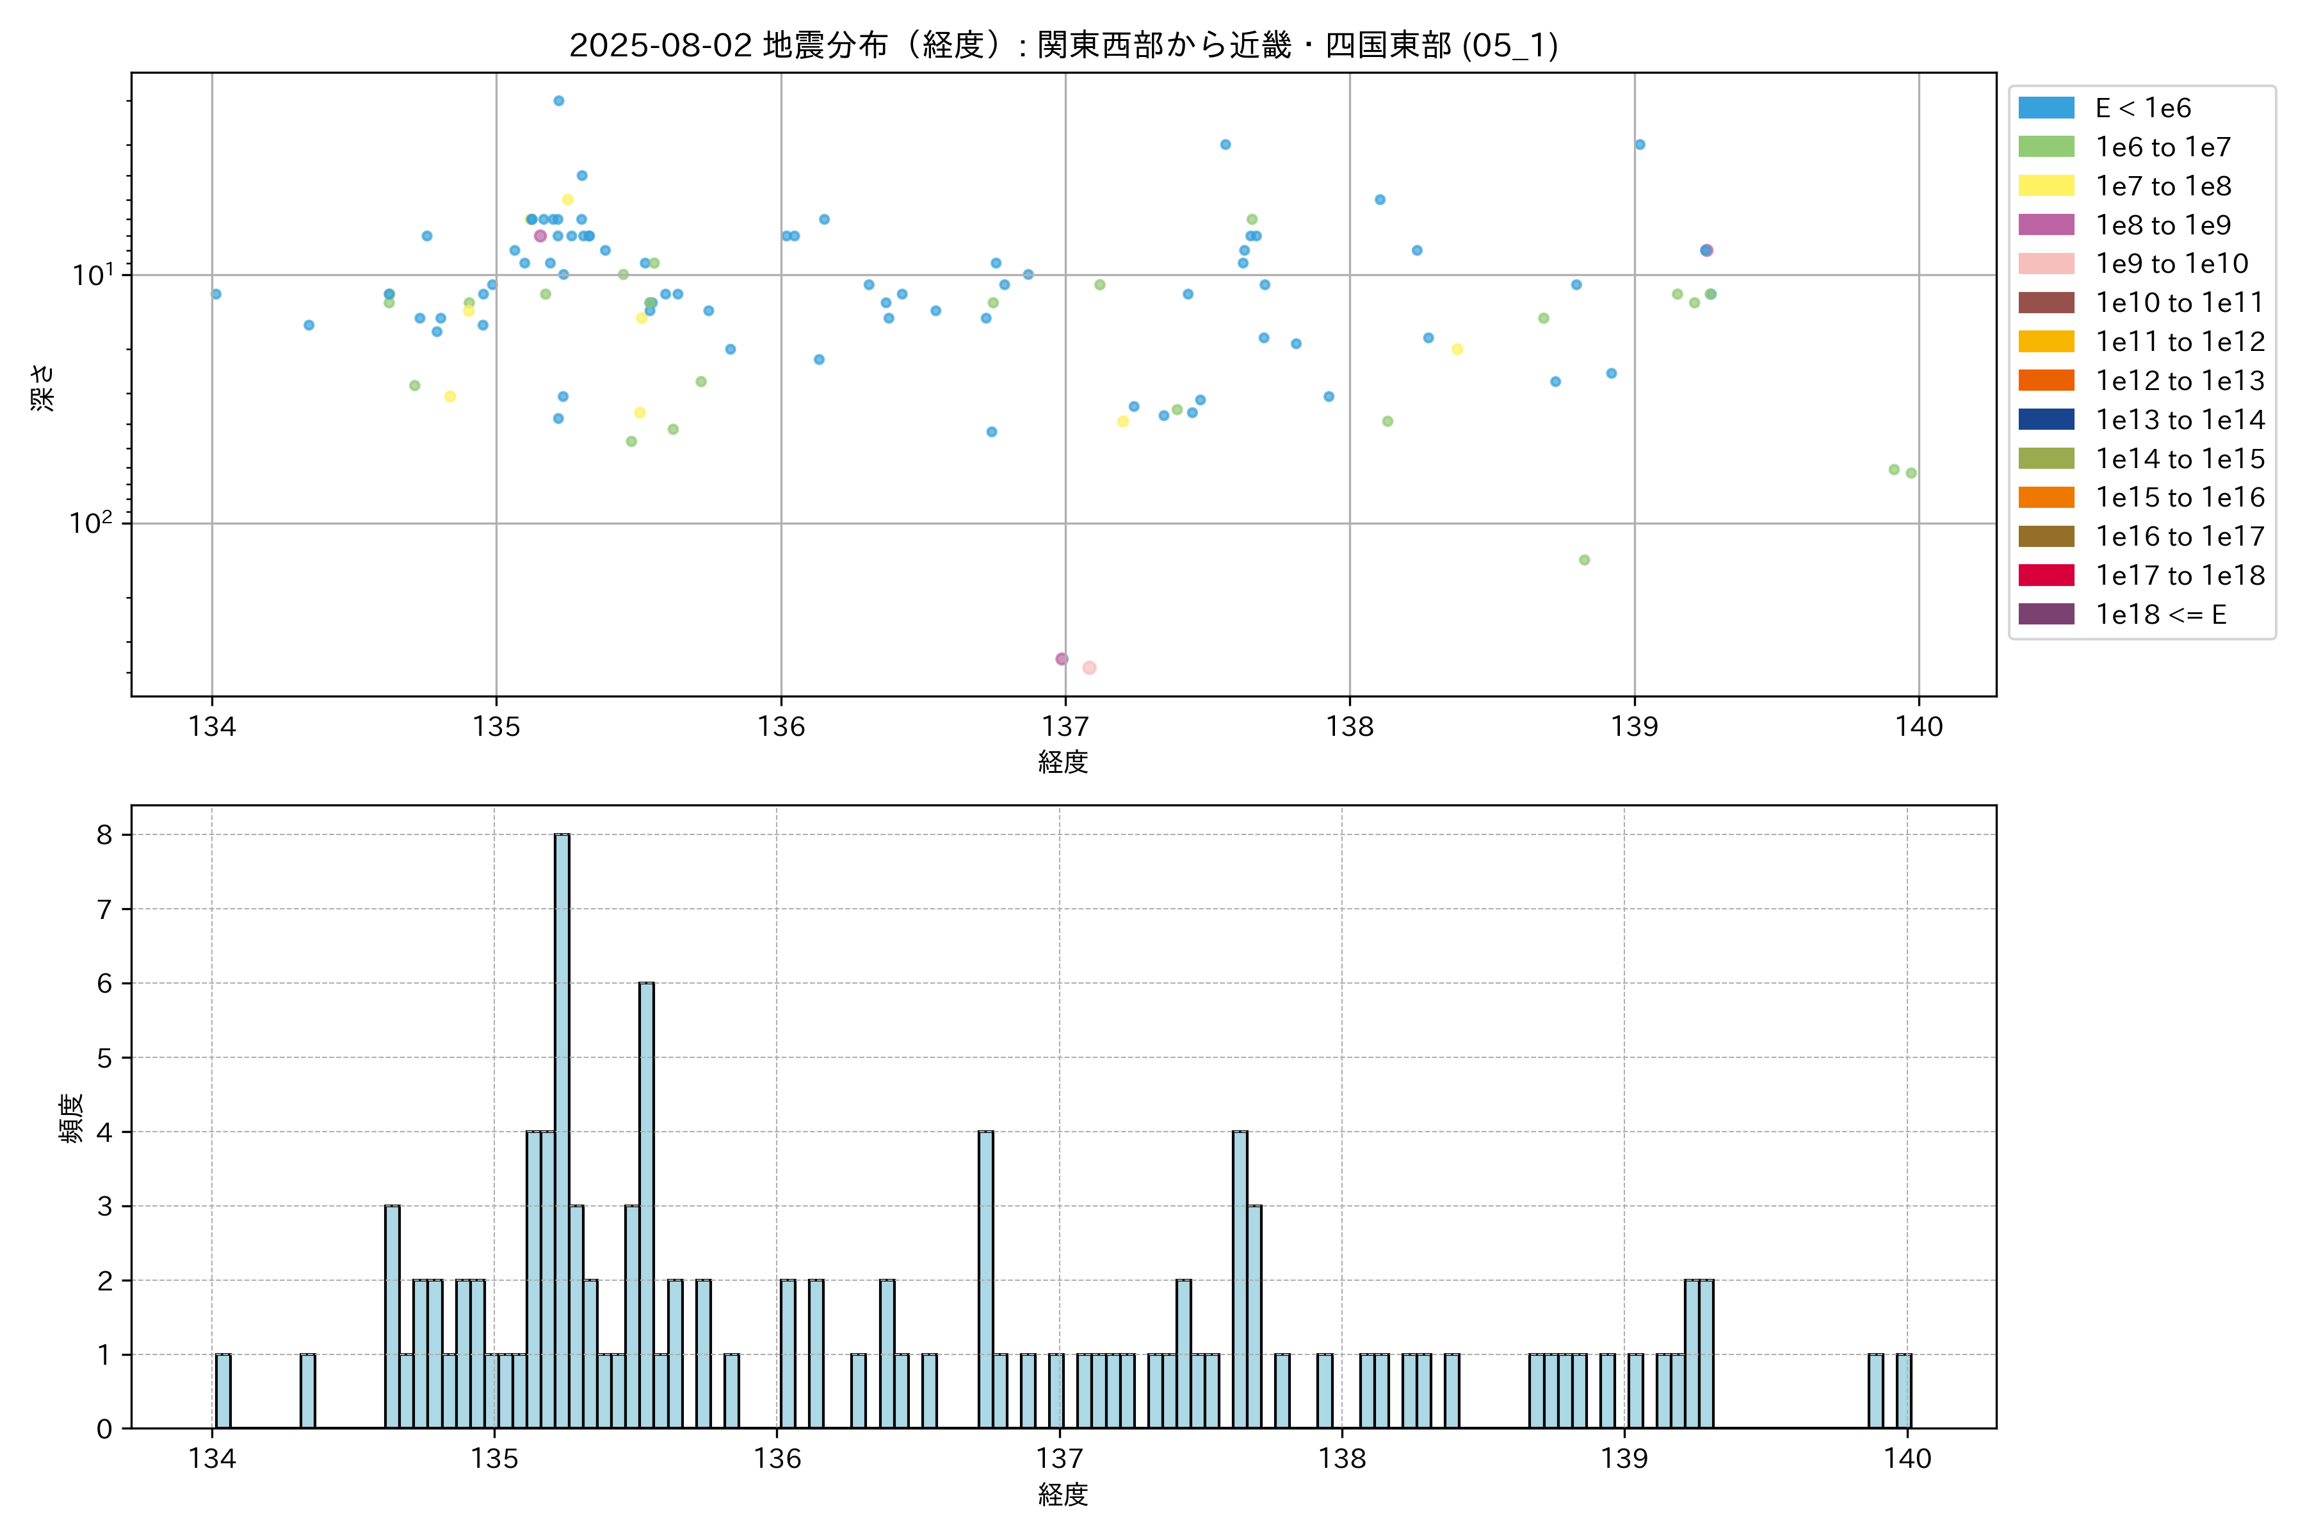Click the 10² tick label on depth axis
This screenshot has height=1537, width=2305.
[90, 523]
